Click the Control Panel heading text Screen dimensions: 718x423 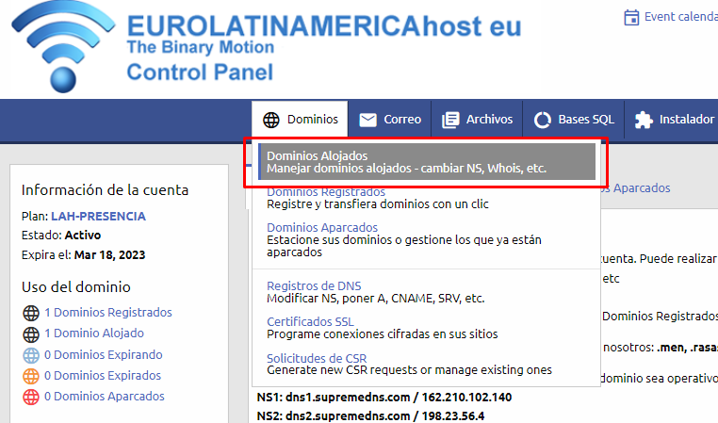pos(200,73)
